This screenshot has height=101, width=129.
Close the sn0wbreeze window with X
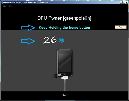pos(127,3)
